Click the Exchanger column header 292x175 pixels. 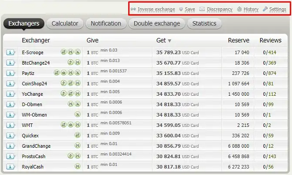click(x=36, y=40)
